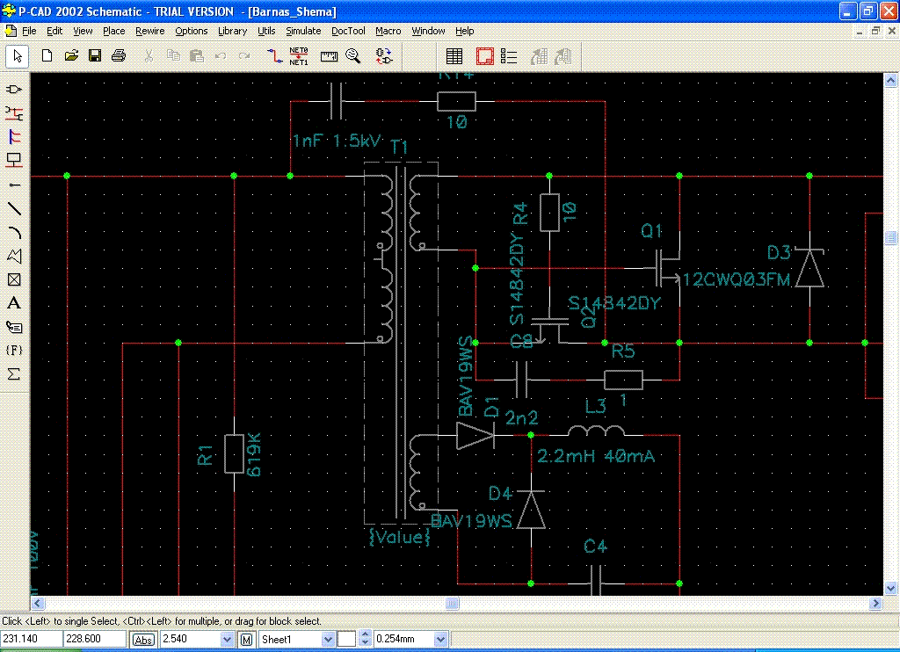This screenshot has width=900, height=652.
Task: Open the Rewire menu
Action: point(150,31)
